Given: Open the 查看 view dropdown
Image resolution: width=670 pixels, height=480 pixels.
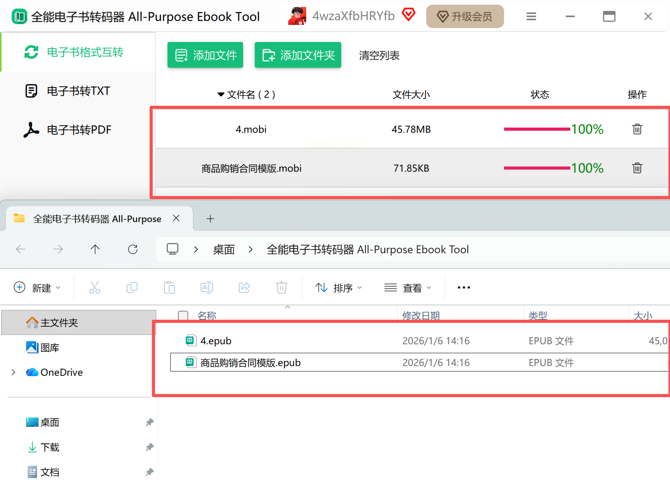Looking at the screenshot, I should point(408,288).
